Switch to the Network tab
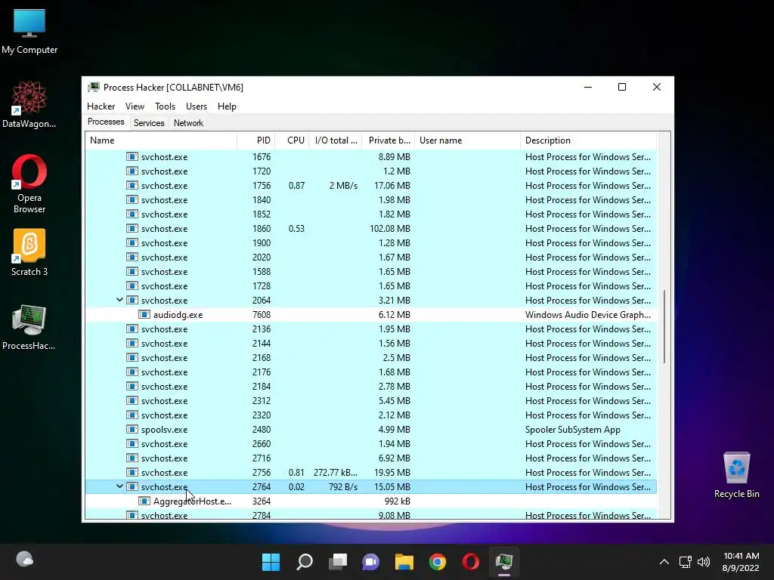The image size is (774, 580). pyautogui.click(x=188, y=123)
